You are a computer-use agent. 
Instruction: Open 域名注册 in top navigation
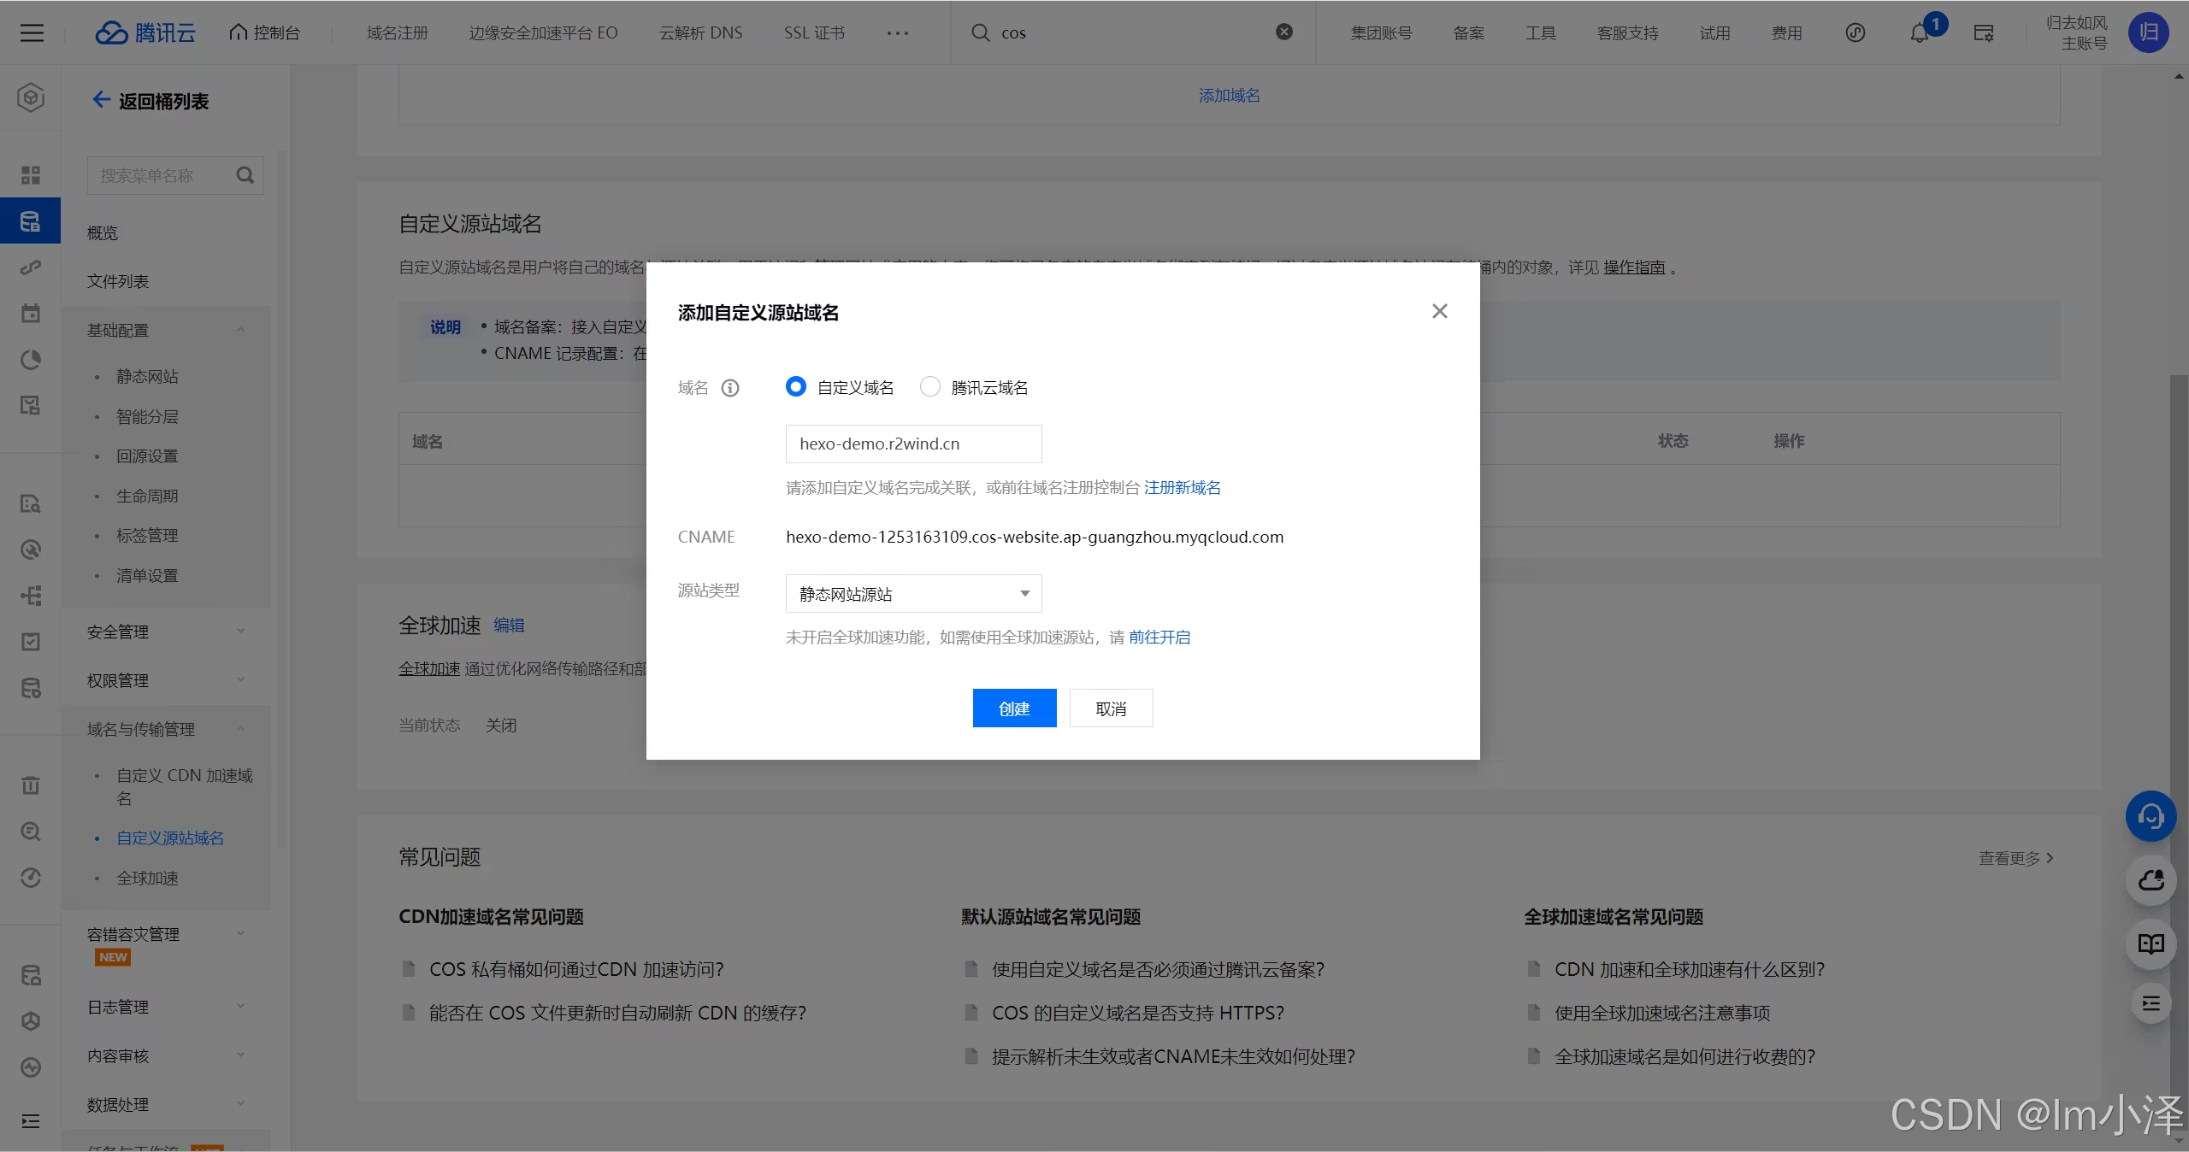(x=397, y=32)
